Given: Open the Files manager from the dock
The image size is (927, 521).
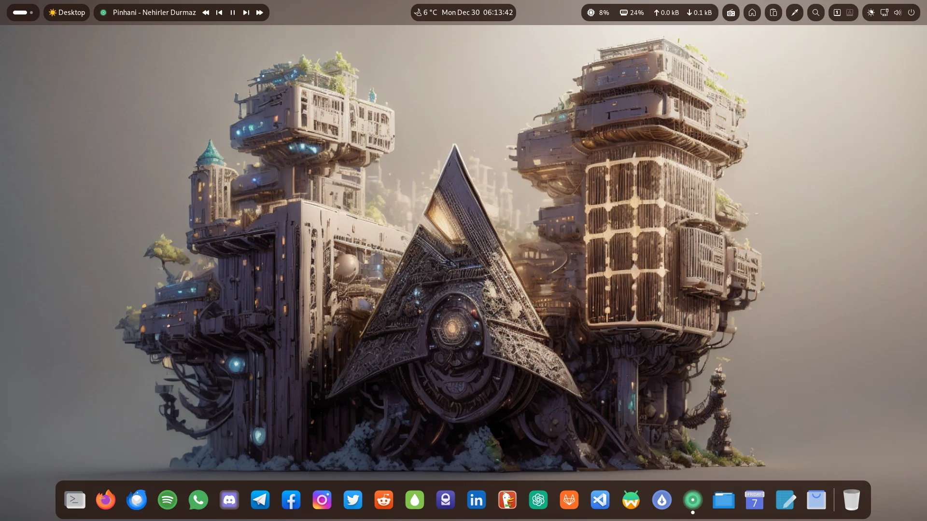Looking at the screenshot, I should (x=724, y=500).
